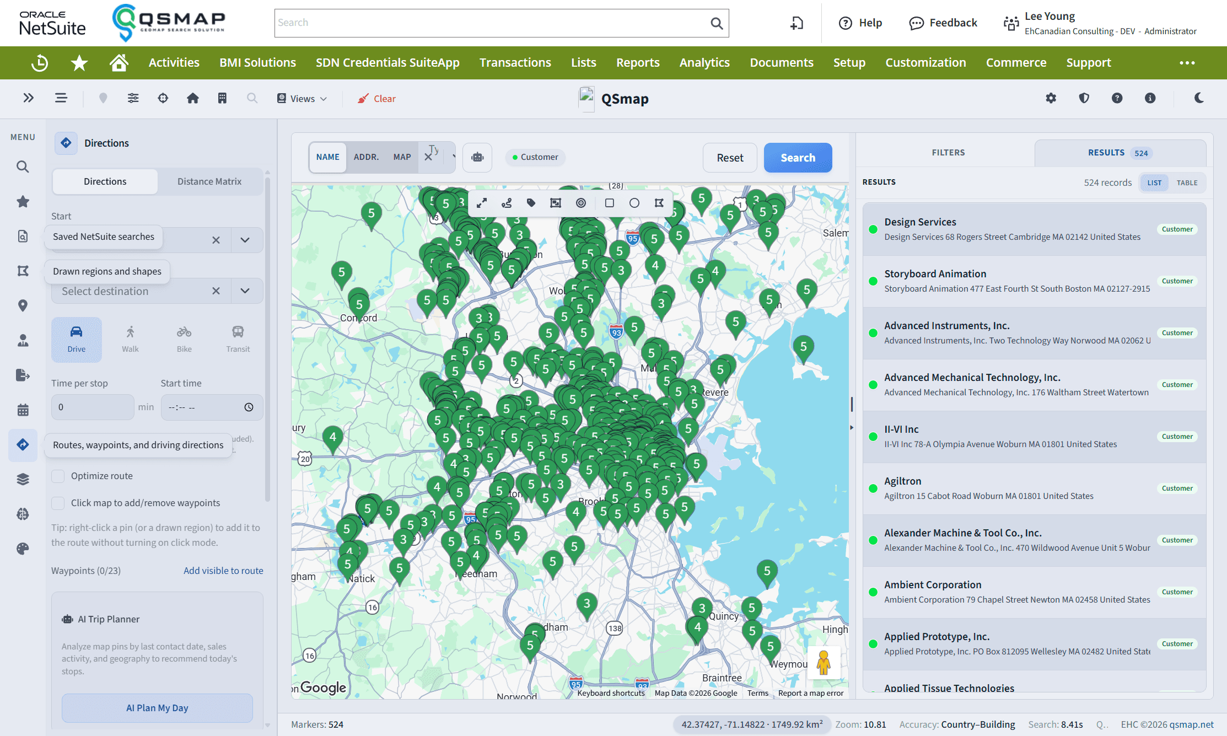Viewport: 1227px width, 736px height.
Task: Enable the Optimize route checkbox
Action: point(58,476)
